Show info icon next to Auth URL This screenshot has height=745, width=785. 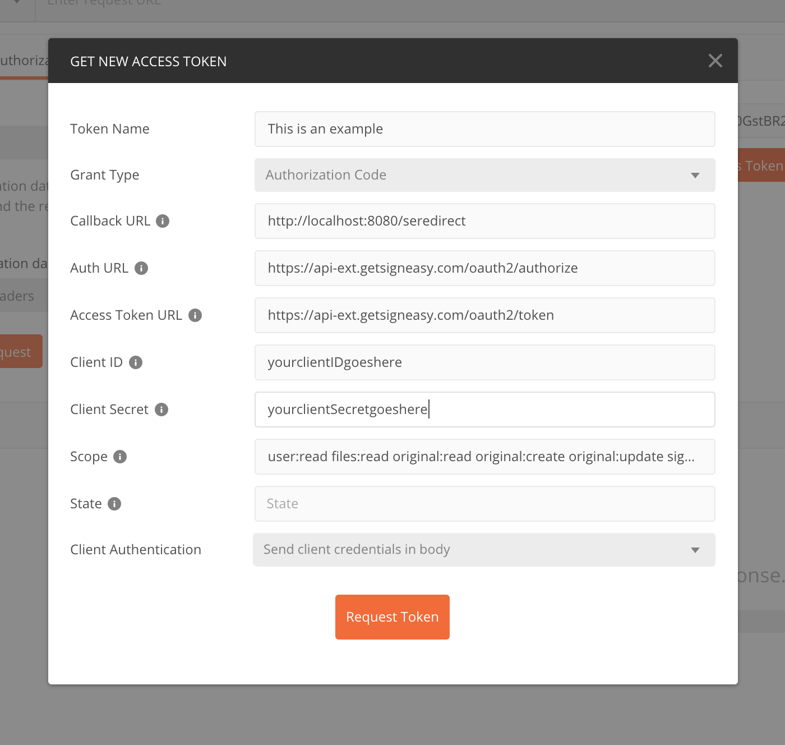[x=141, y=268]
